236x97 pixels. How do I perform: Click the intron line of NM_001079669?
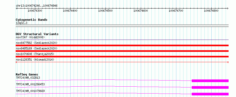point(104,93)
